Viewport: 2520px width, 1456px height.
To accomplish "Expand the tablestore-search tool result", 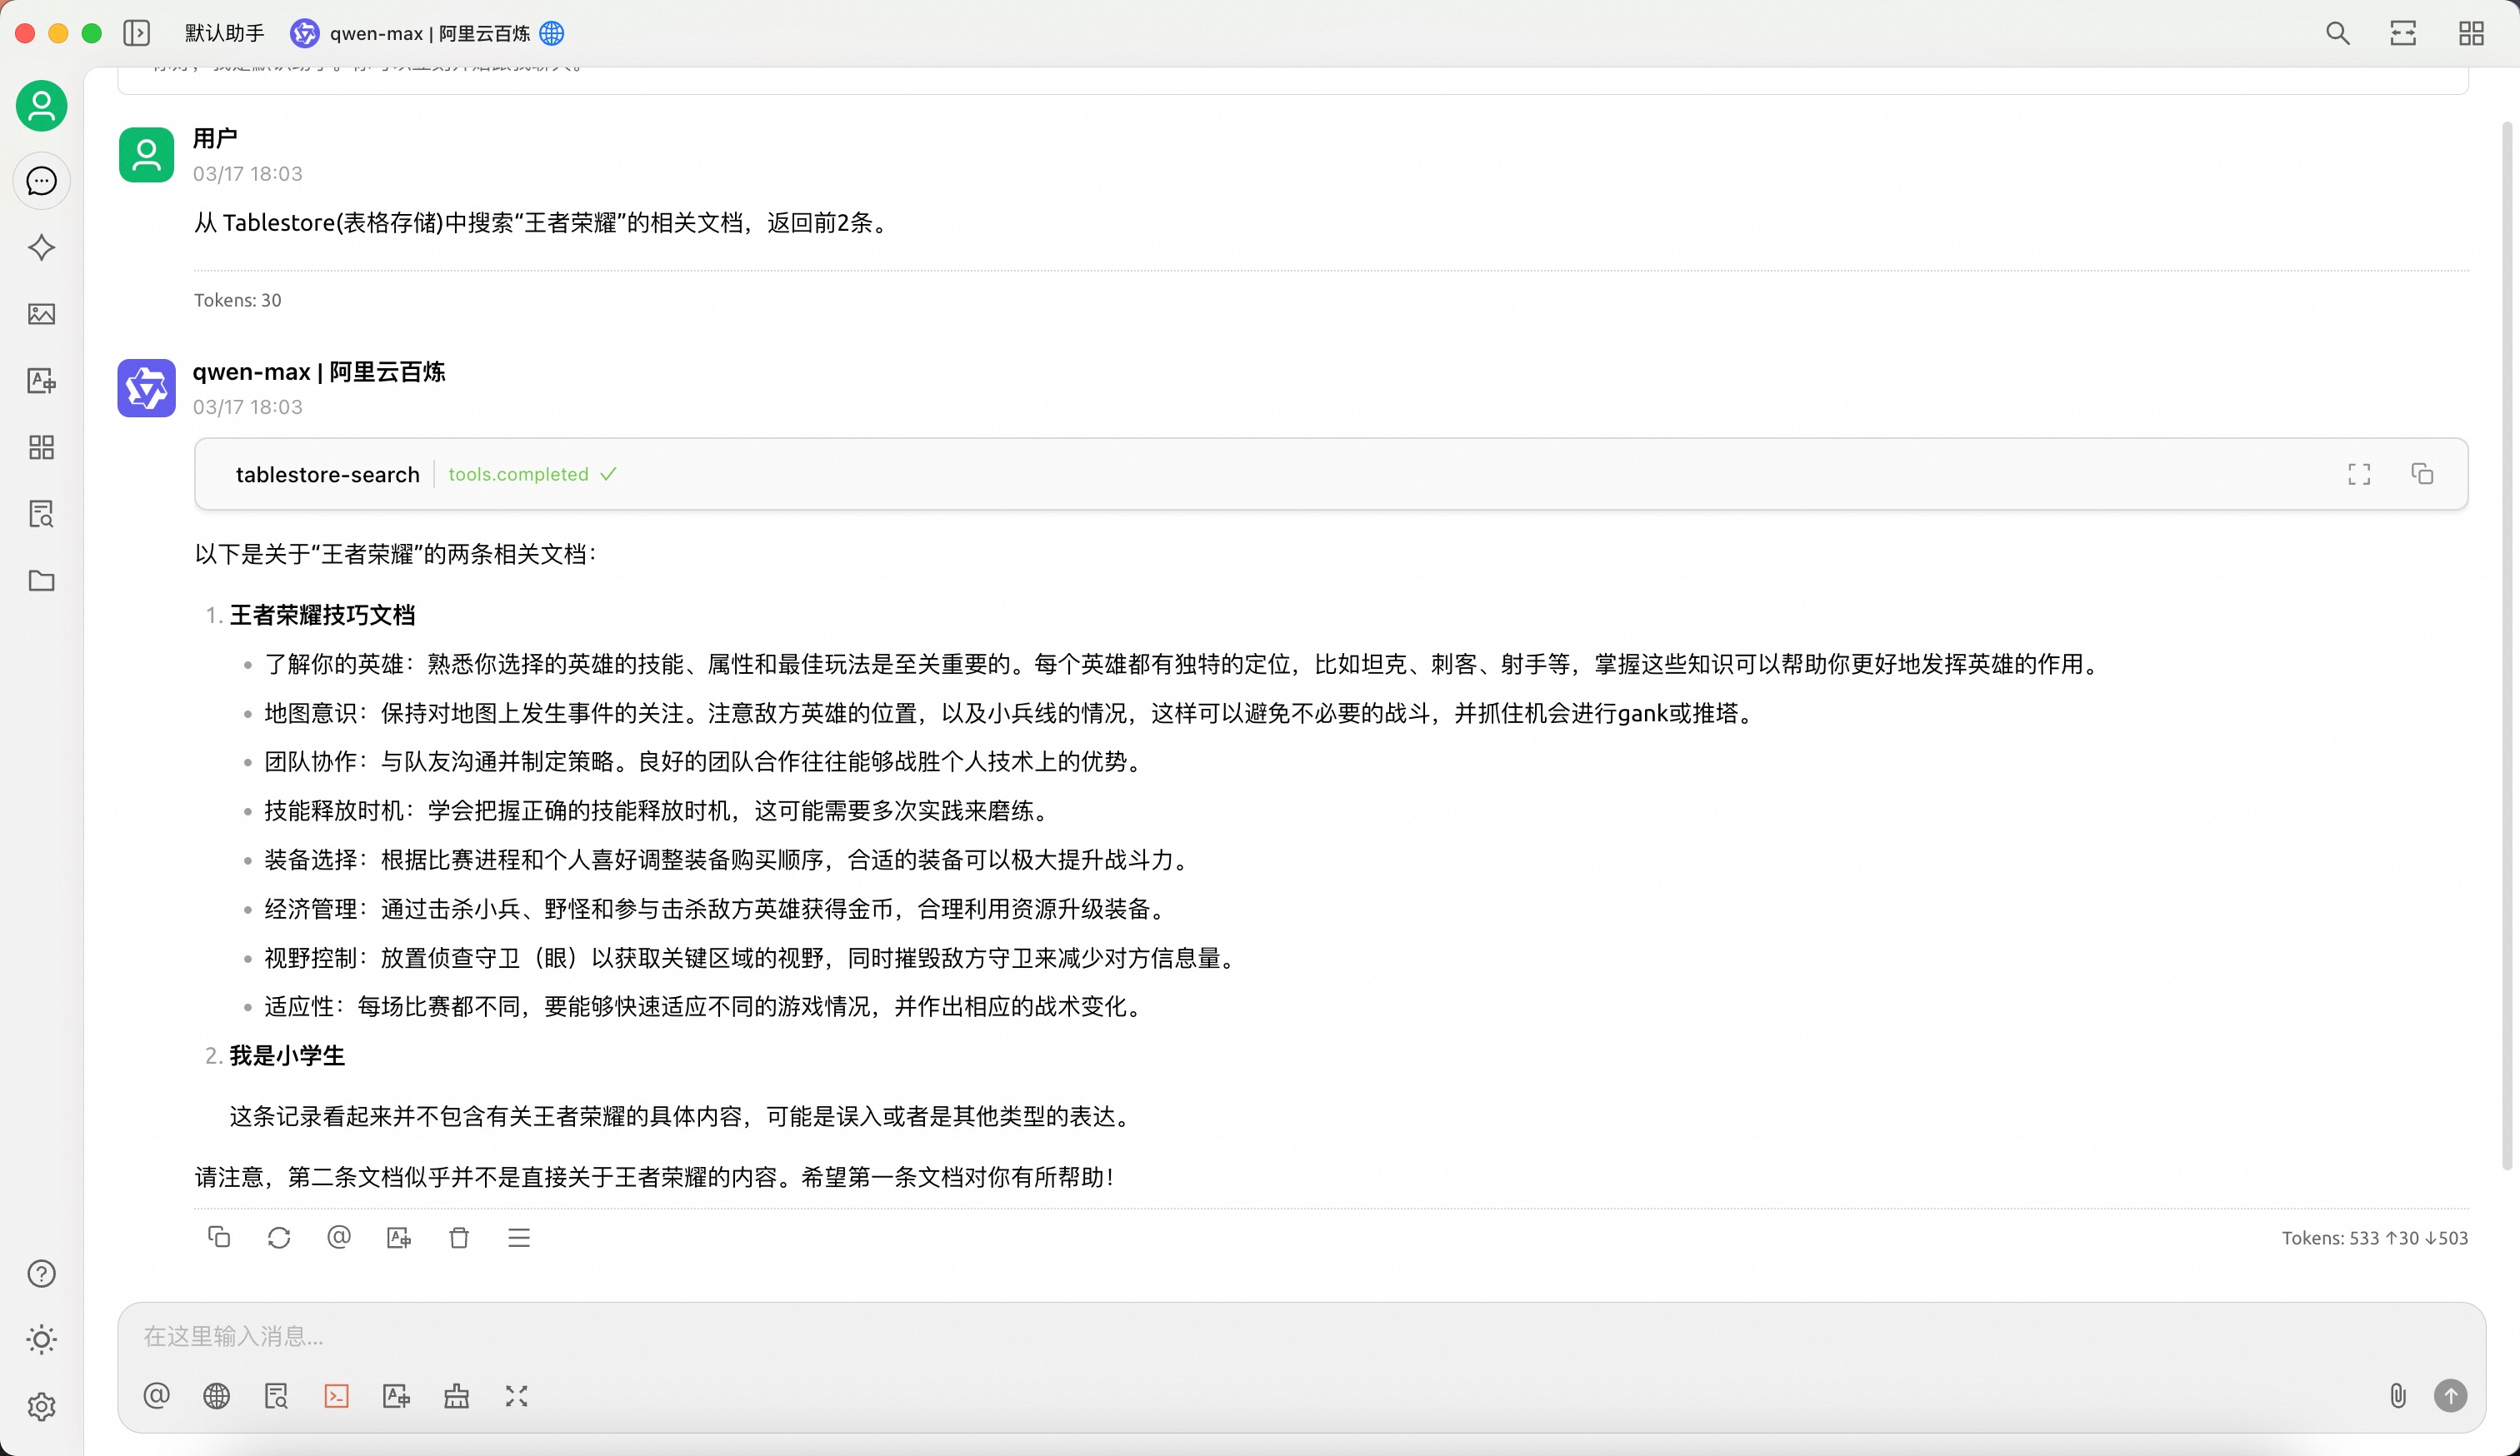I will tap(2359, 474).
